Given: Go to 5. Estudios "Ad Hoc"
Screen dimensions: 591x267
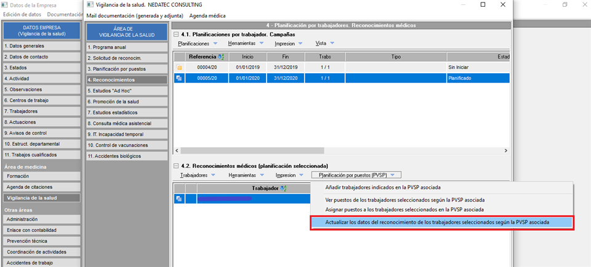Looking at the screenshot, I should pyautogui.click(x=127, y=91).
